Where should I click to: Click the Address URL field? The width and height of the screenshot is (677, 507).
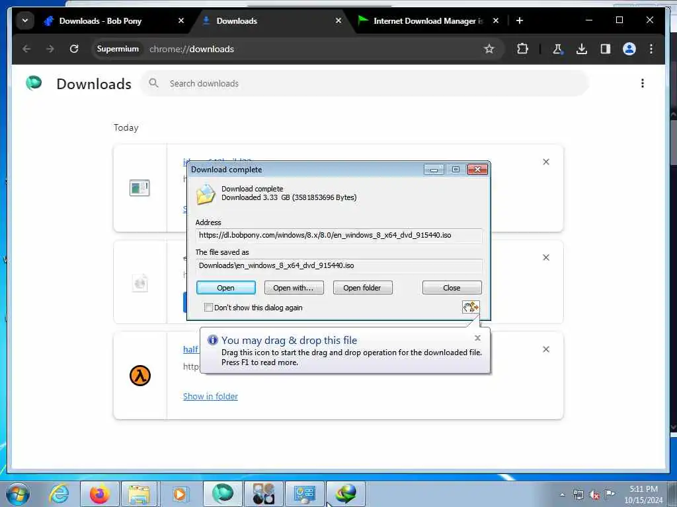click(x=339, y=235)
